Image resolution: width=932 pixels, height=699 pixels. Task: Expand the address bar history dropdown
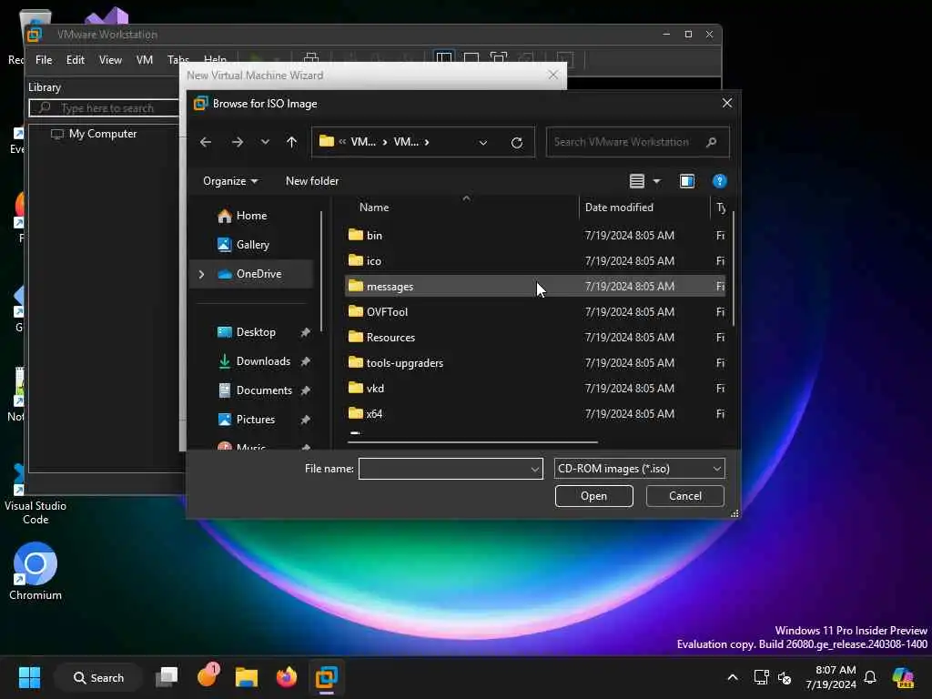(x=483, y=142)
